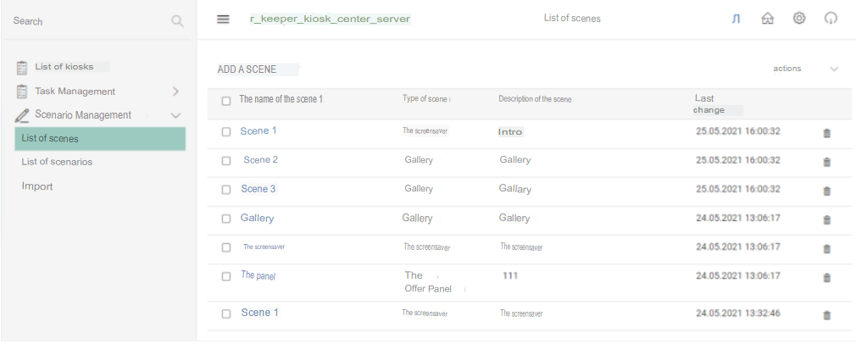
Task: Collapse the Scenario Management section
Action: click(x=175, y=115)
